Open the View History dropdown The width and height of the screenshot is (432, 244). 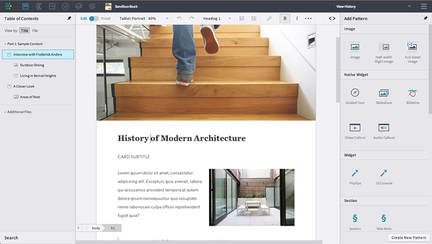[x=373, y=6]
